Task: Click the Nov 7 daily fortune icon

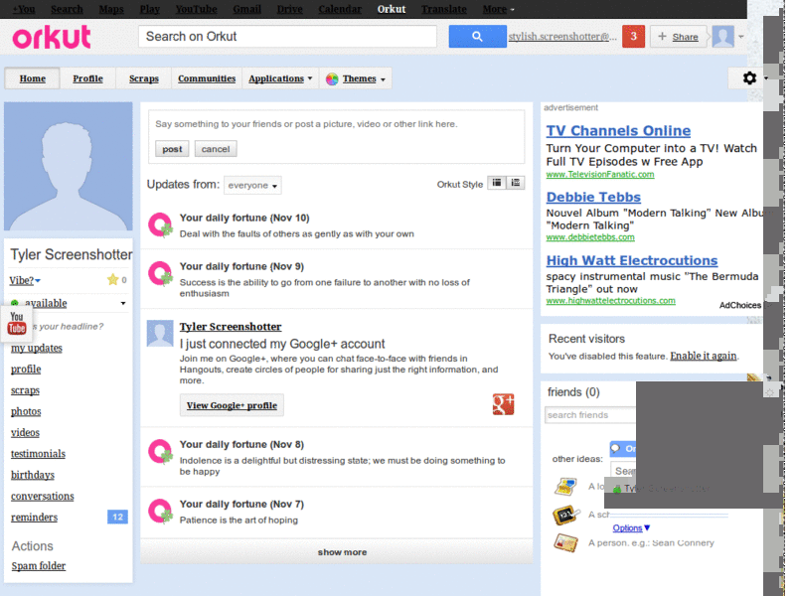Action: (160, 512)
